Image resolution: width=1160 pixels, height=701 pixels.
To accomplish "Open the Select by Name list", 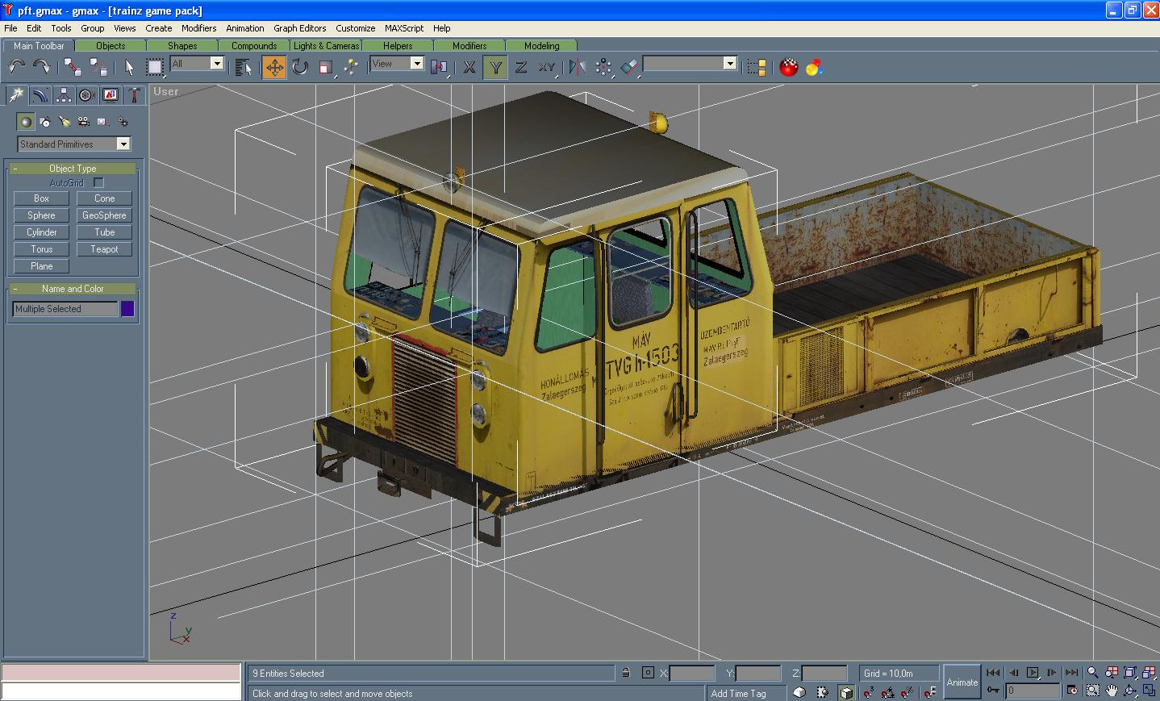I will pyautogui.click(x=243, y=67).
